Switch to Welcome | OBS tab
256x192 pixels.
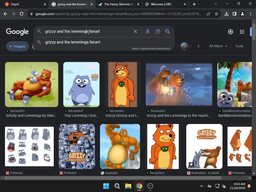pos(165,4)
